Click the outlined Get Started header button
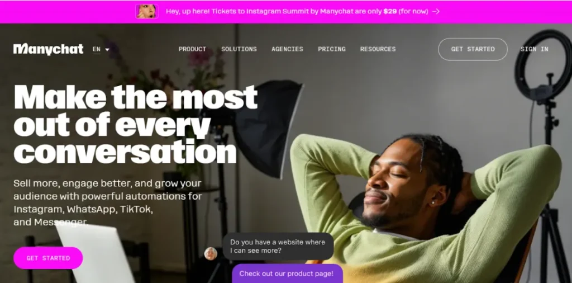The height and width of the screenshot is (283, 572). coord(473,49)
